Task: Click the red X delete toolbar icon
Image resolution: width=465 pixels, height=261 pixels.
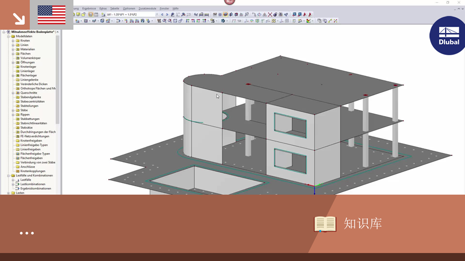Action: (x=270, y=14)
